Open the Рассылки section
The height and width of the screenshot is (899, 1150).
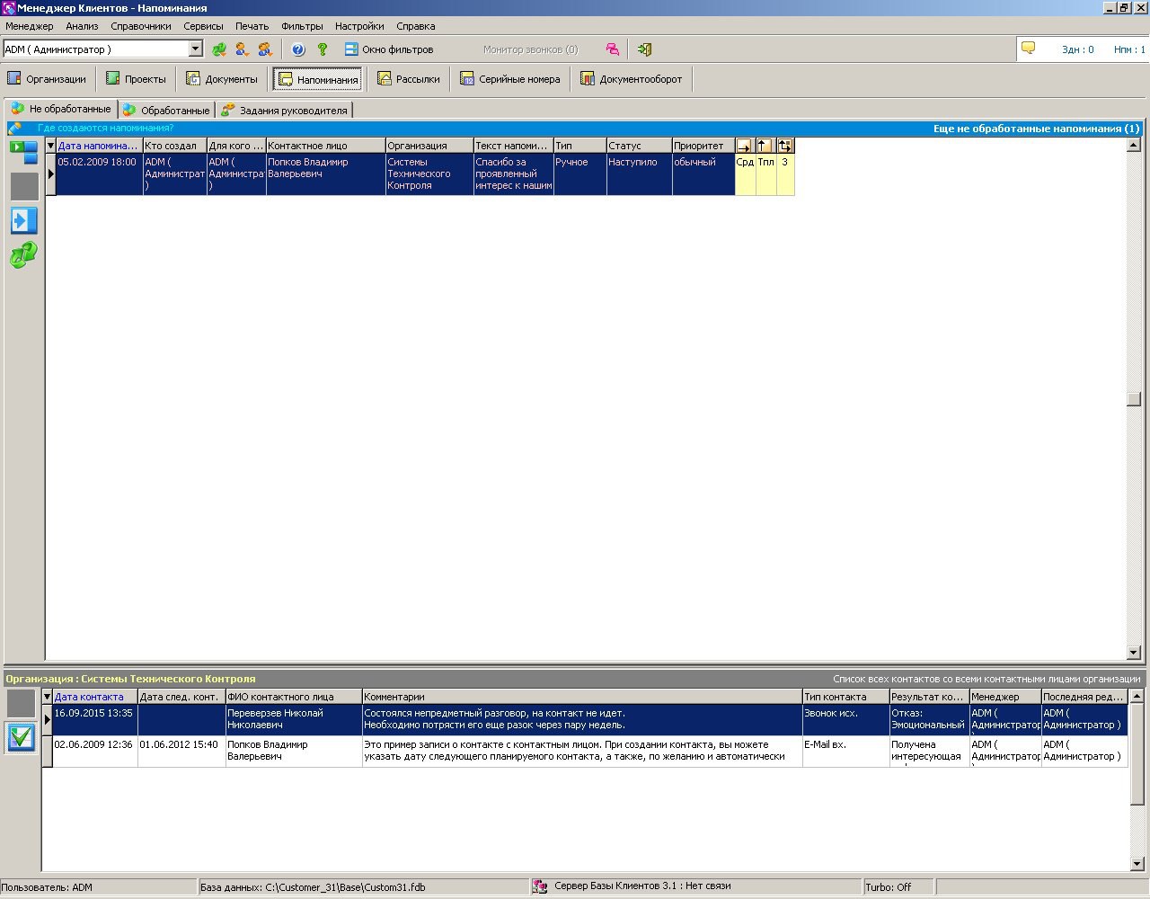click(x=408, y=79)
